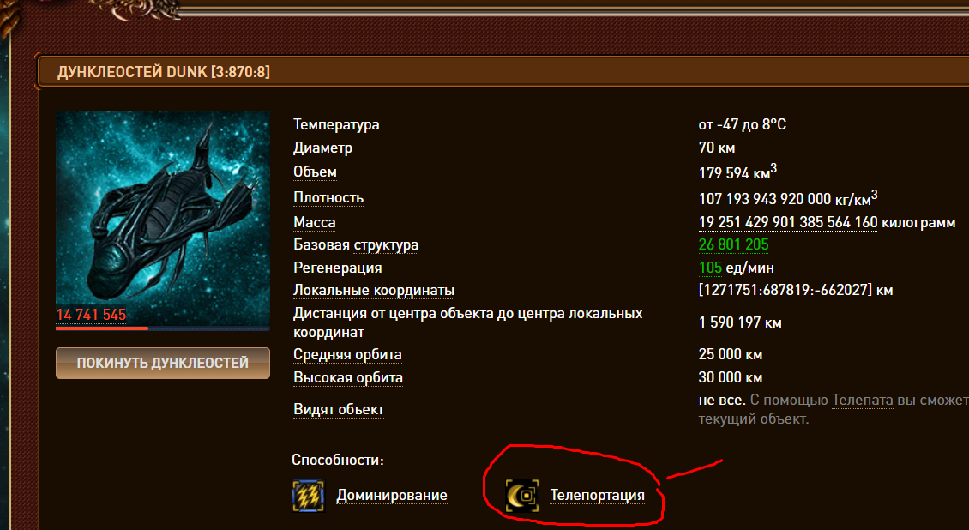Click the структура underlined label

point(386,245)
